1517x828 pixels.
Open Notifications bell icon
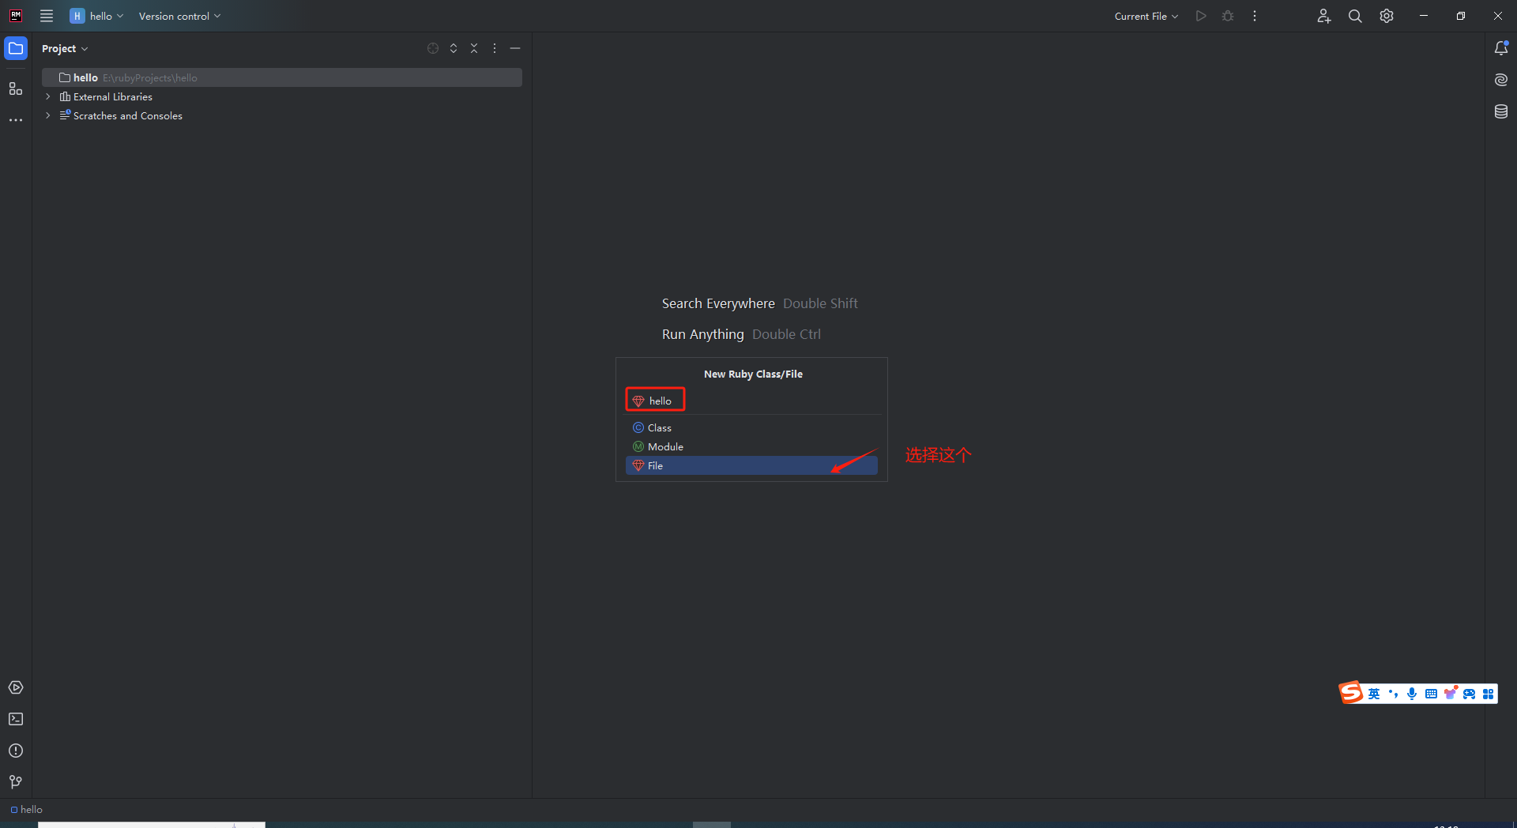1501,48
